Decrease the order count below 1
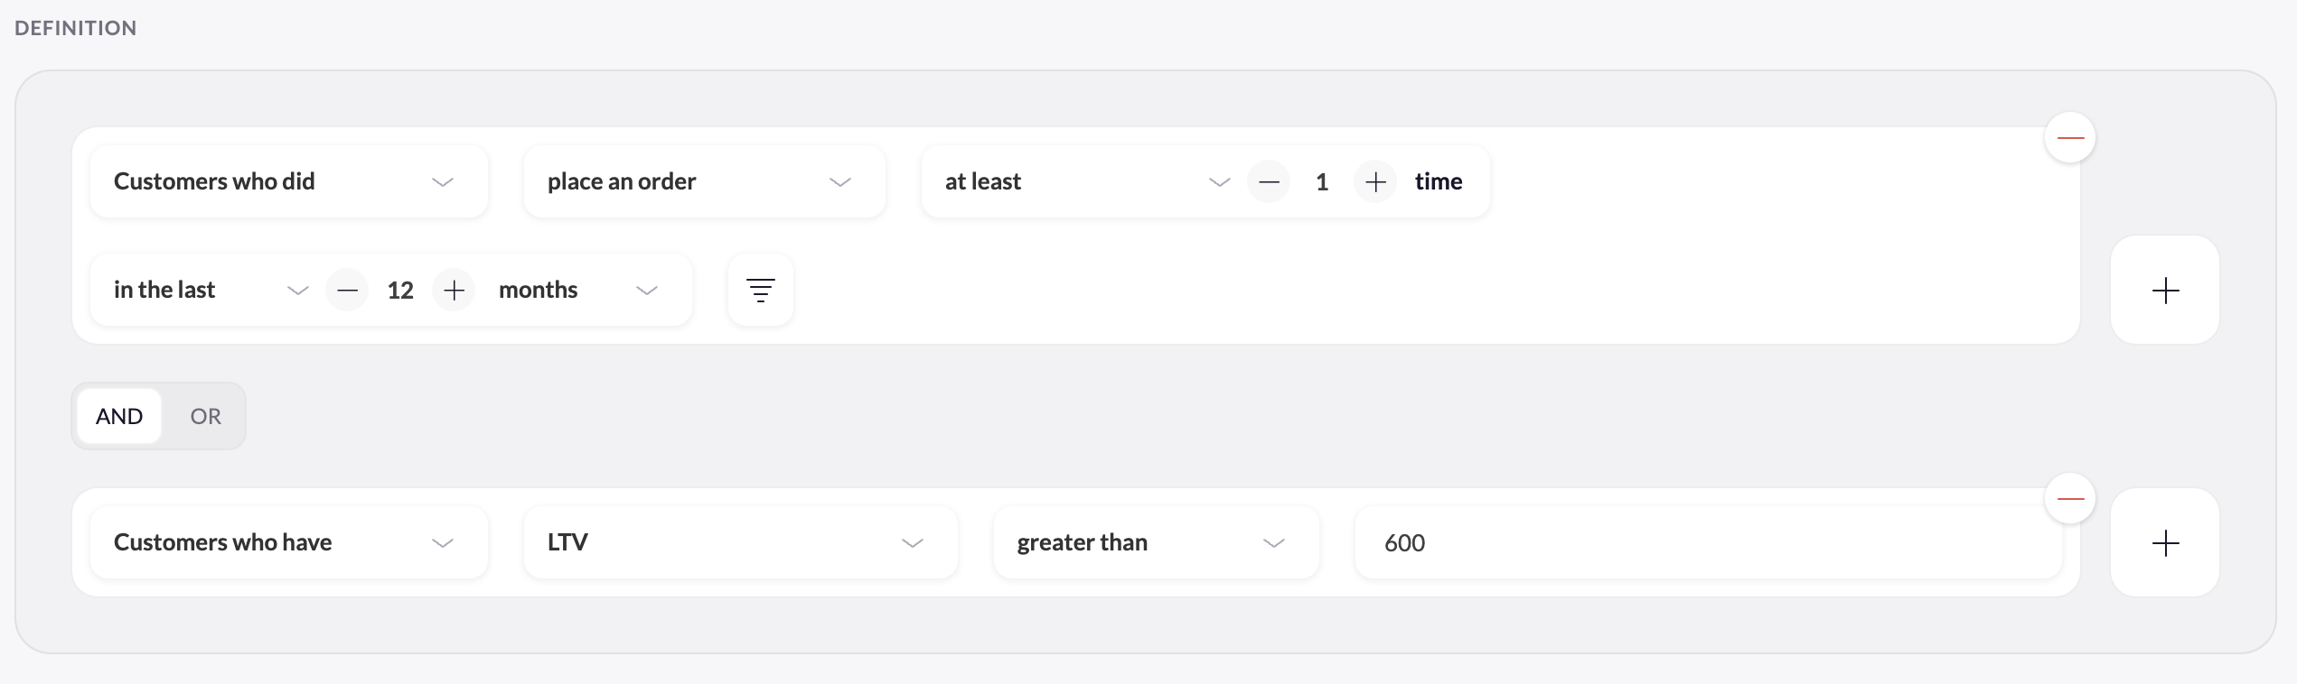 coord(1269,181)
